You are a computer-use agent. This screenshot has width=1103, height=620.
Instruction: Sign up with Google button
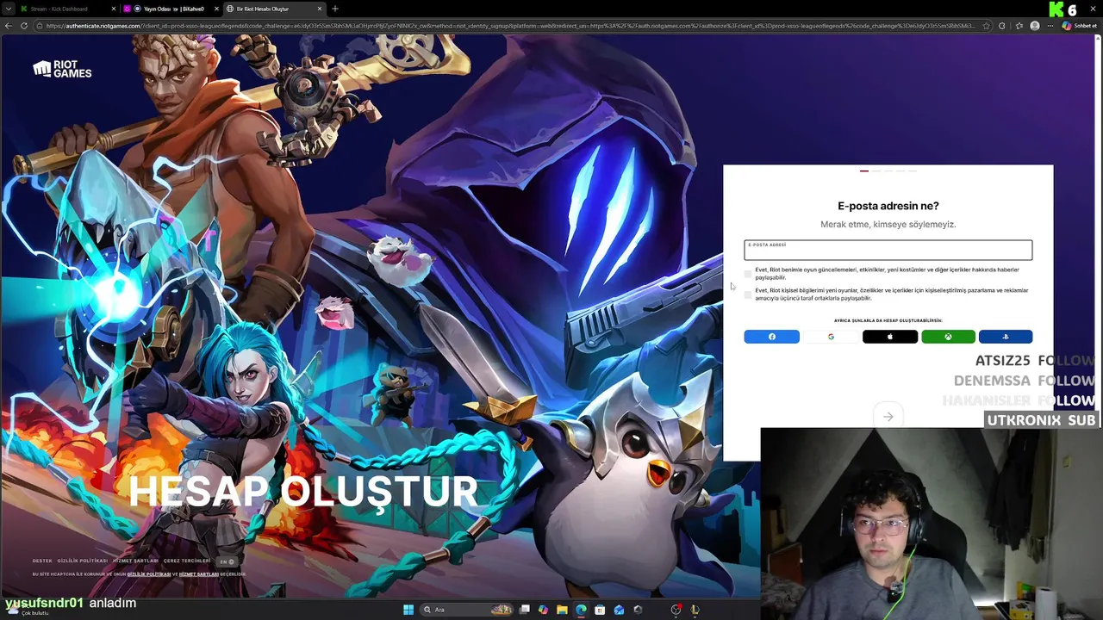[x=831, y=337]
